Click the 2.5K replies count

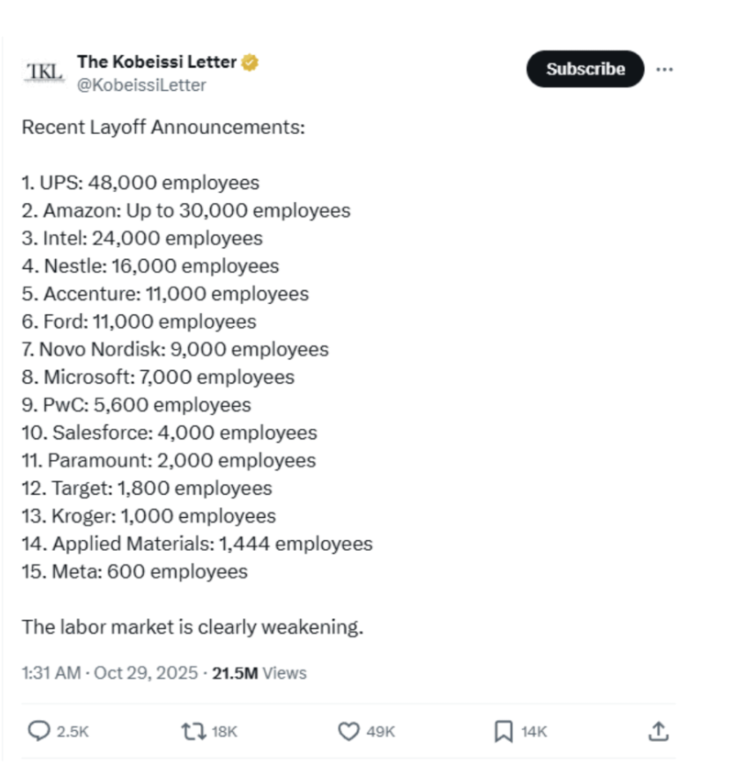(72, 731)
